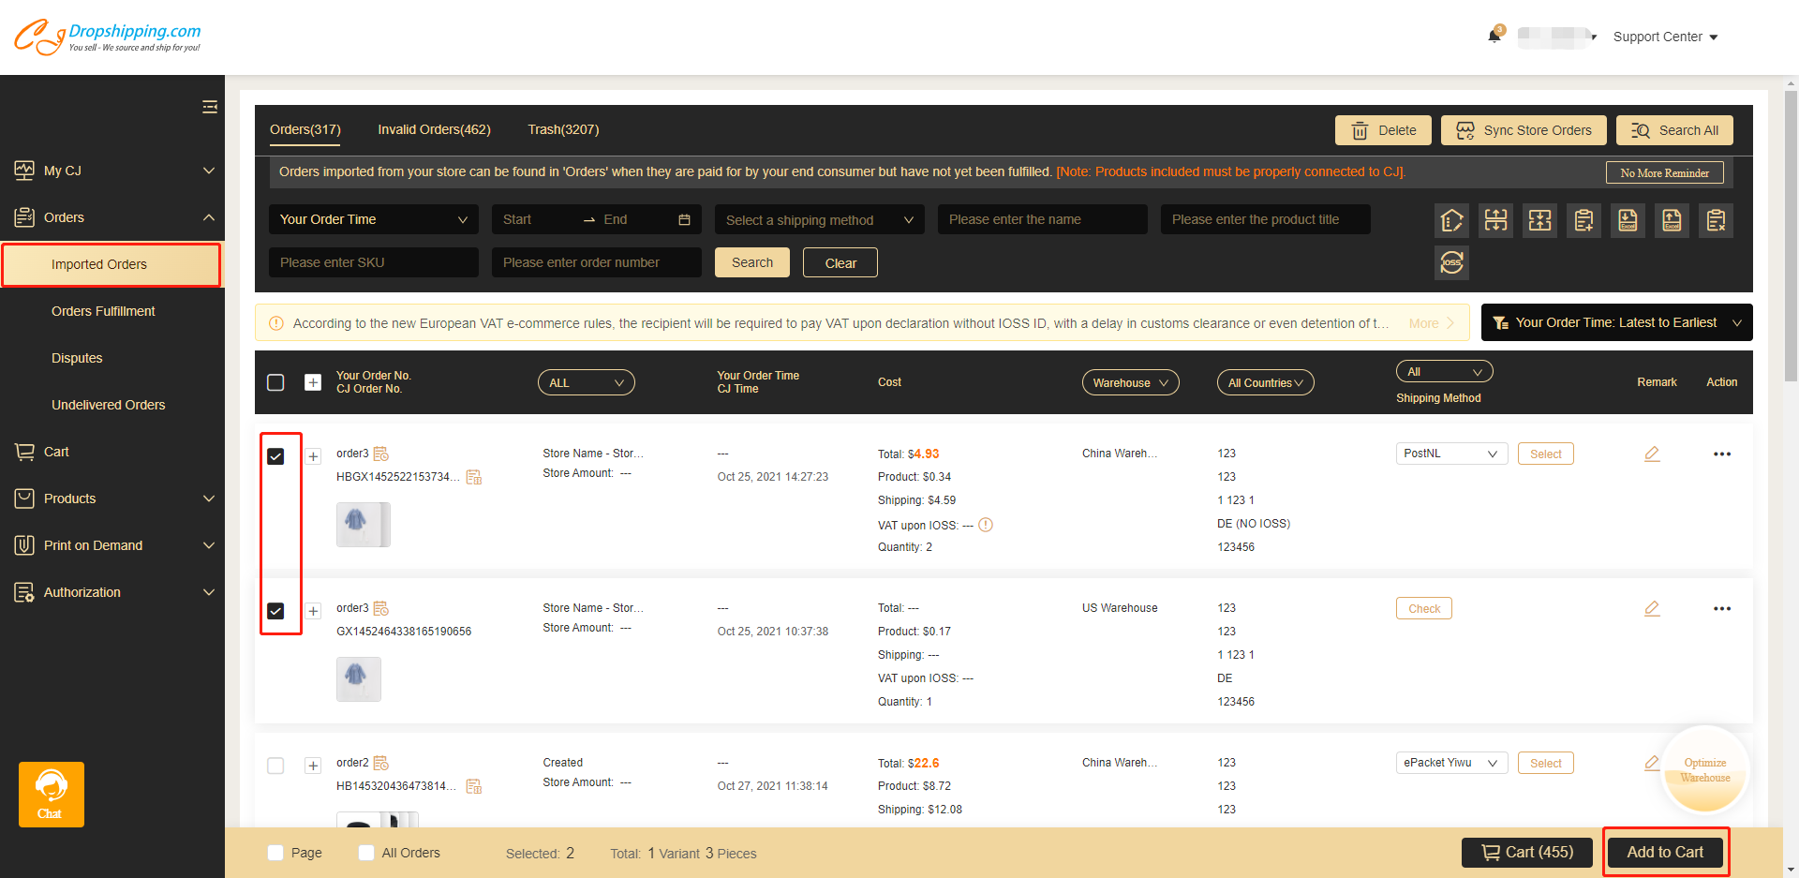Click the order number input field

click(x=596, y=262)
